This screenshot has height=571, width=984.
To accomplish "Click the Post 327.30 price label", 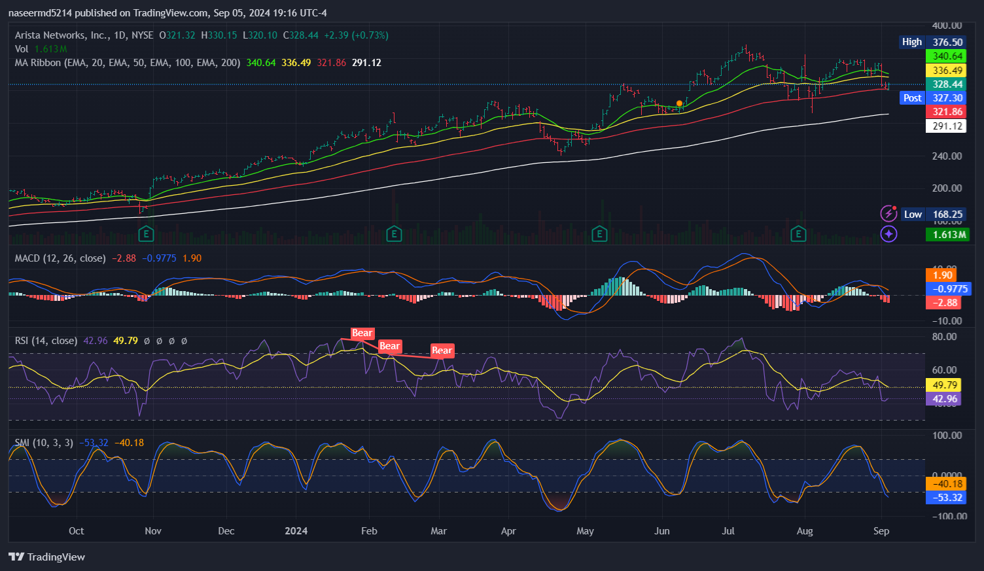I will click(x=933, y=98).
